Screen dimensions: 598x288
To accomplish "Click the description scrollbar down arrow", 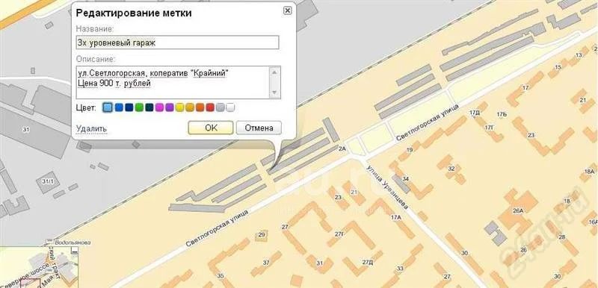I will (274, 93).
